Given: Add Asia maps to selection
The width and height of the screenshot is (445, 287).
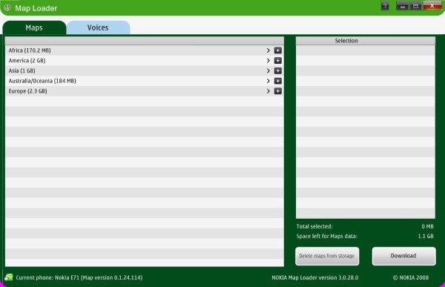Looking at the screenshot, I should (278, 71).
